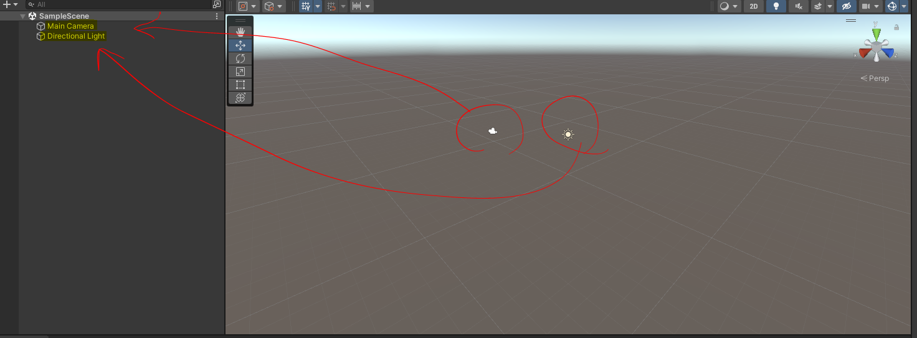This screenshot has width=917, height=338.
Task: Open the create object dropdown arrow
Action: (x=16, y=4)
